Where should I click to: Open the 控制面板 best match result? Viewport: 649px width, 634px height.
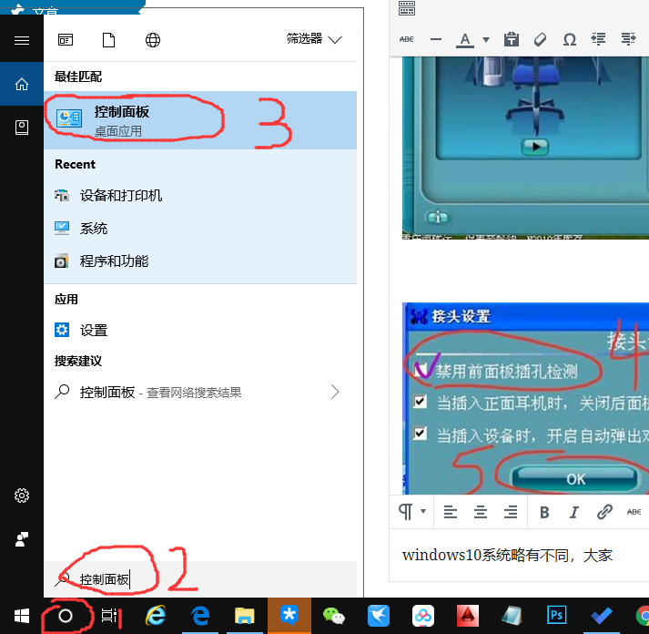(x=200, y=120)
